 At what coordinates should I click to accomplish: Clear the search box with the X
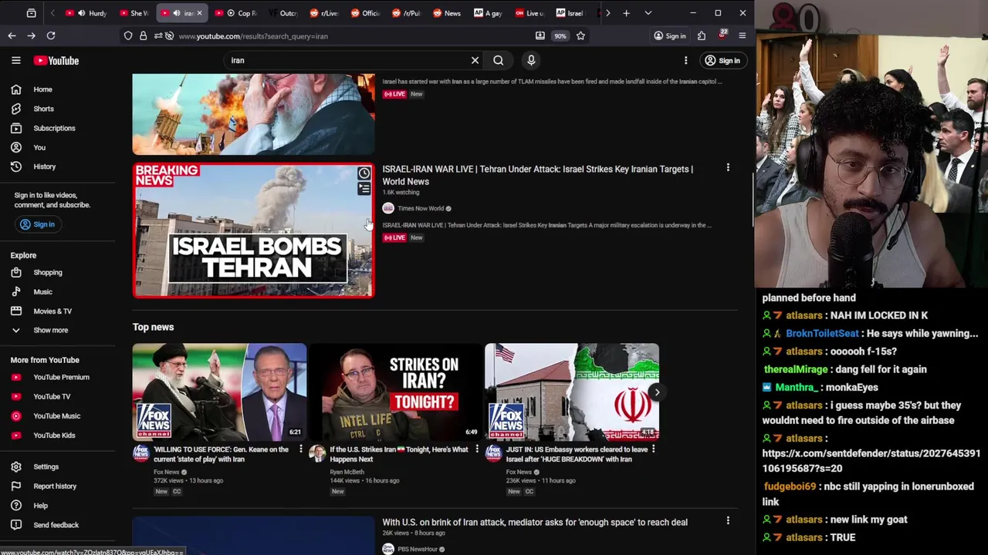[x=475, y=60]
